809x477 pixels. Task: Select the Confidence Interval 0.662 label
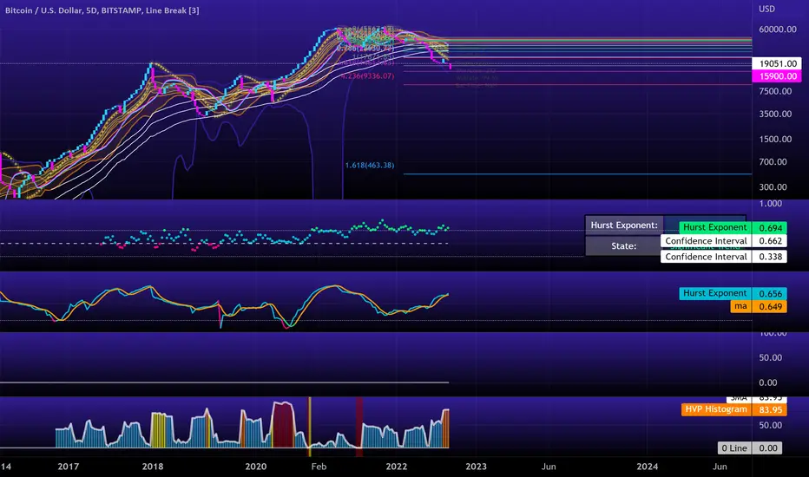point(724,241)
